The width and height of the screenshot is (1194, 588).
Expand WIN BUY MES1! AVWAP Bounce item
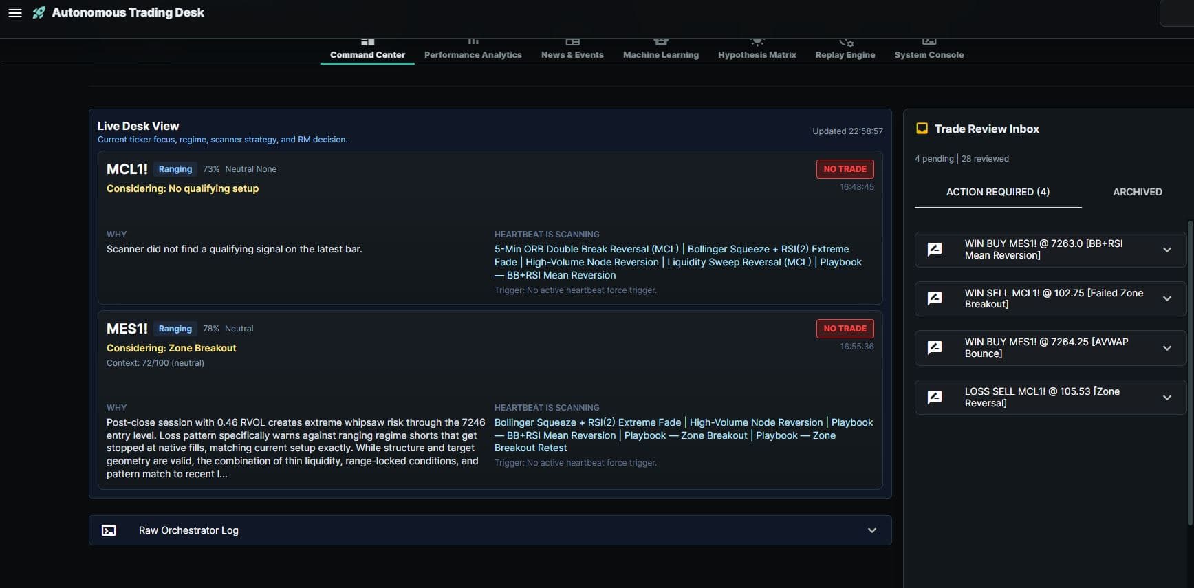[x=1167, y=348]
